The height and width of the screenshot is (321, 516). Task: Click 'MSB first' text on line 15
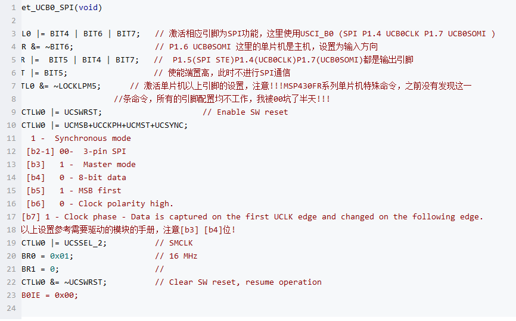(100, 191)
